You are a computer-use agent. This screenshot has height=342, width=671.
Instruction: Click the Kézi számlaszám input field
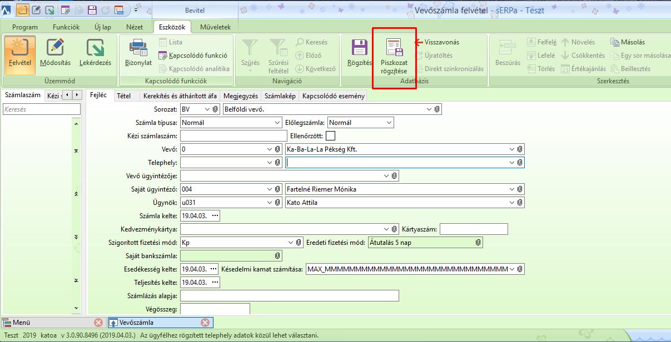(233, 136)
